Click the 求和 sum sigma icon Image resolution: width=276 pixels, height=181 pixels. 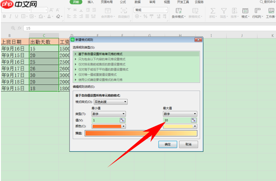pos(213,11)
